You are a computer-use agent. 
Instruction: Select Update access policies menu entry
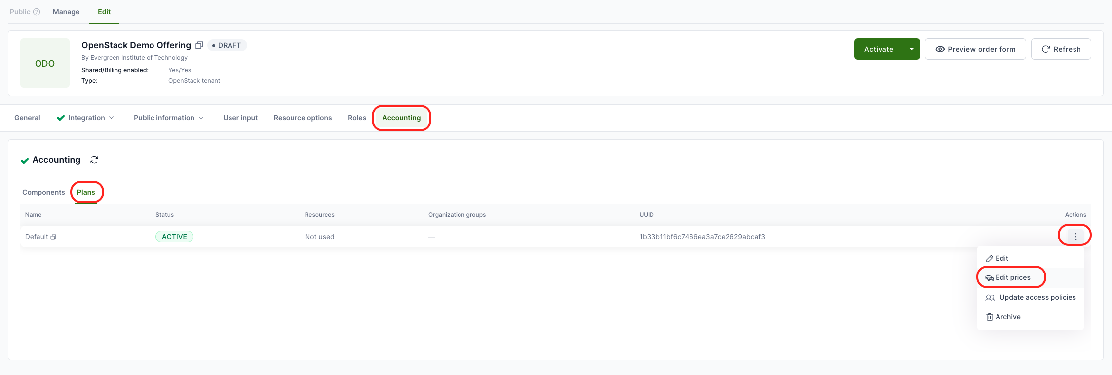click(x=1037, y=297)
